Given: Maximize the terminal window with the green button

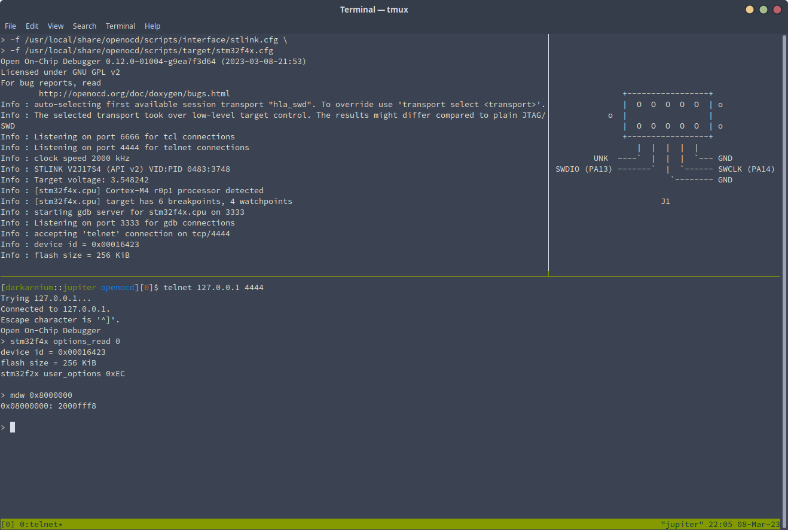Looking at the screenshot, I should 763,10.
